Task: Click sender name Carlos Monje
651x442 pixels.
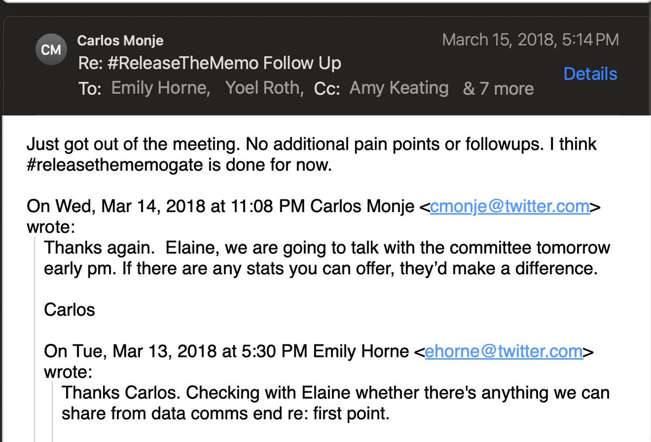Action: coord(120,41)
